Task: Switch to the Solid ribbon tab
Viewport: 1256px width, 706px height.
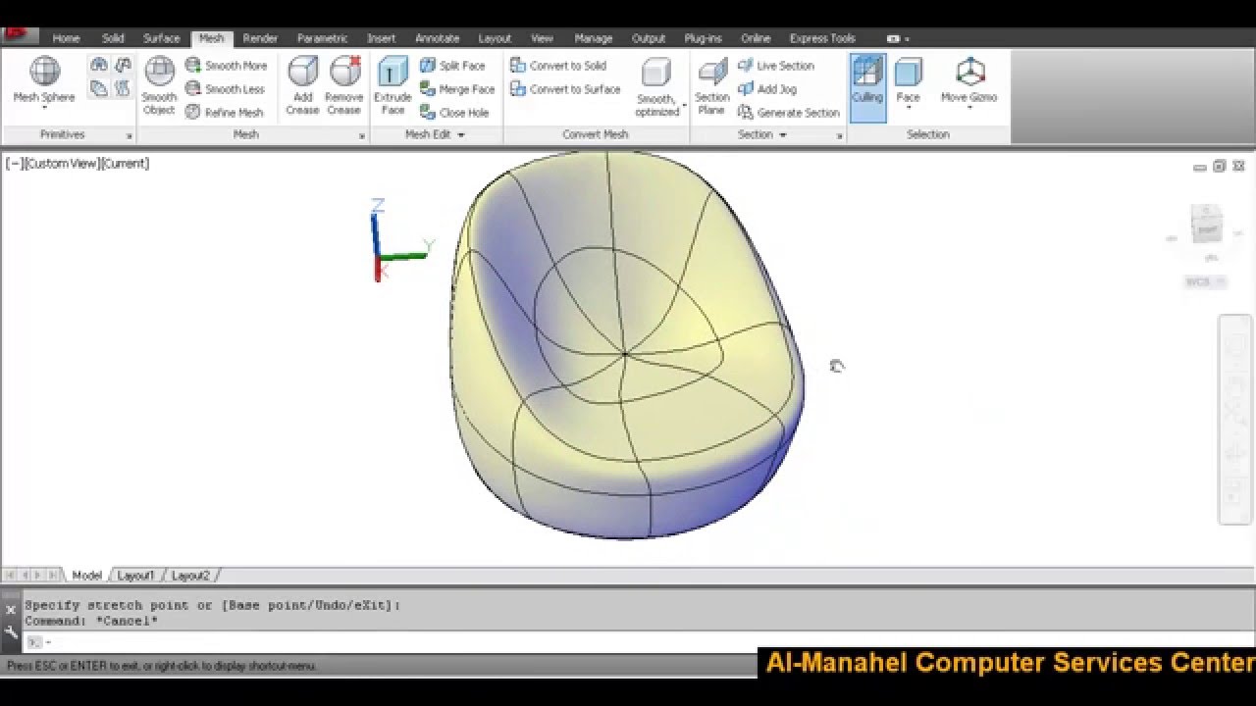Action: pyautogui.click(x=113, y=38)
